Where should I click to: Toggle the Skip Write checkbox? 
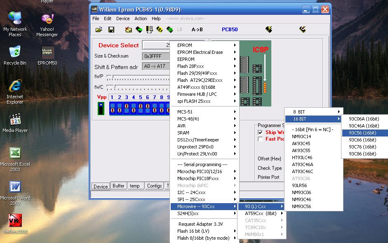coord(260,132)
